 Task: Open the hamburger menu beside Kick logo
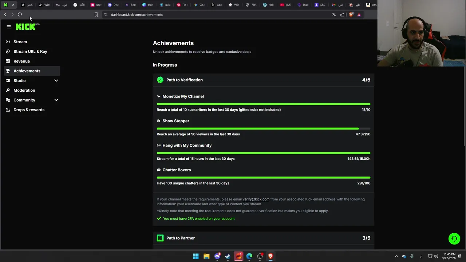[x=9, y=27]
